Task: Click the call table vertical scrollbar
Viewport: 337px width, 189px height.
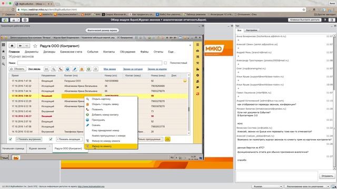Action: click(x=189, y=104)
